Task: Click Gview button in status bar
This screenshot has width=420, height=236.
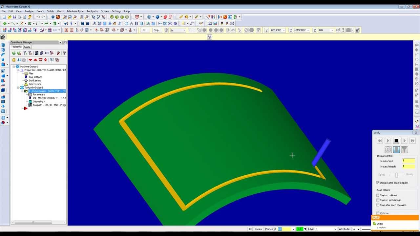Action: pos(259,229)
